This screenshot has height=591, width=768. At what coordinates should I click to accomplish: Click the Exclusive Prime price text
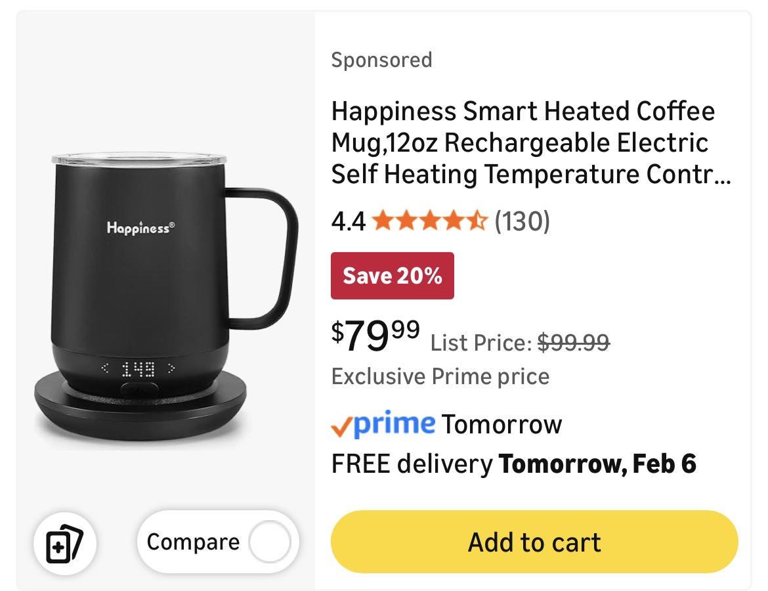440,376
